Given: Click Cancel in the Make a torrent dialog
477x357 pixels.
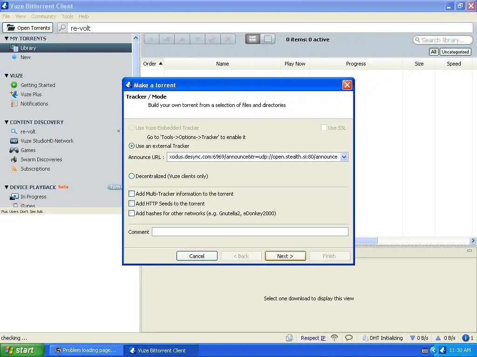Looking at the screenshot, I should click(197, 256).
